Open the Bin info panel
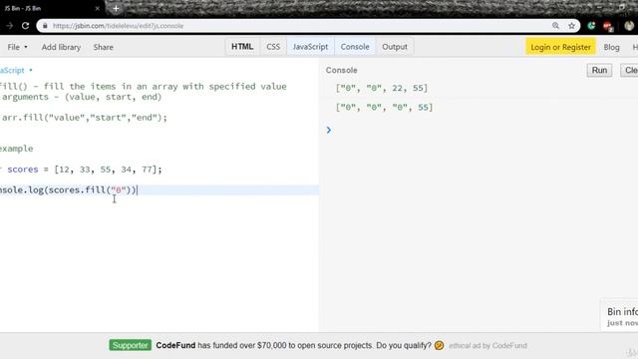Viewport: 638px width, 359px height. [620, 315]
